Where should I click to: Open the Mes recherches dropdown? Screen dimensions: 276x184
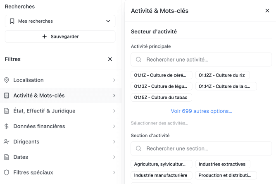click(x=60, y=21)
